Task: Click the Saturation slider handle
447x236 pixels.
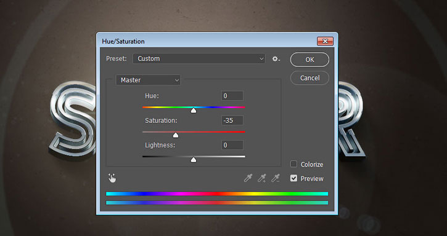Action: point(176,135)
